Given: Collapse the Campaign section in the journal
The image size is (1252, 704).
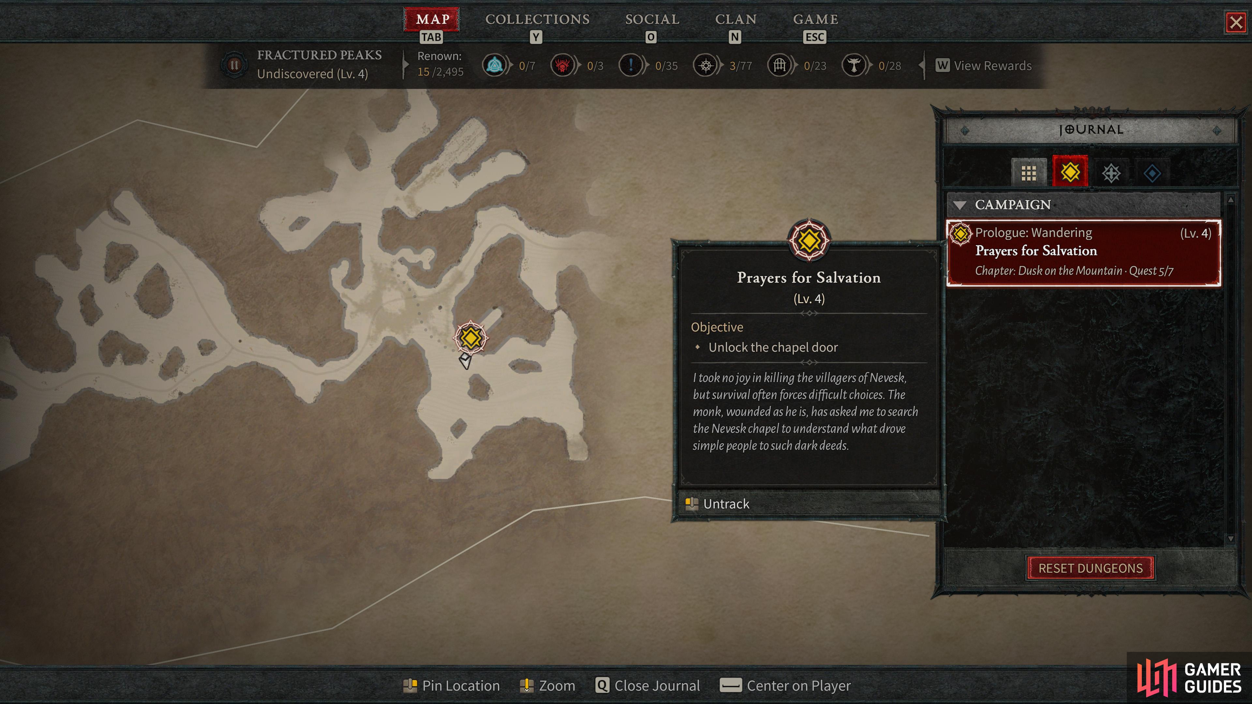Looking at the screenshot, I should click(960, 205).
